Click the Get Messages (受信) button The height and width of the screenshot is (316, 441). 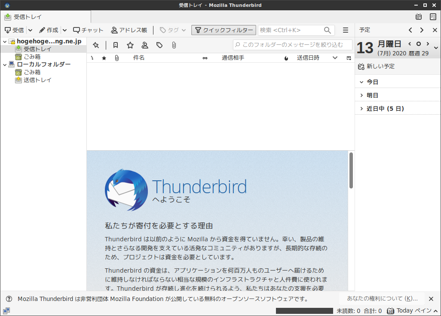(14, 30)
